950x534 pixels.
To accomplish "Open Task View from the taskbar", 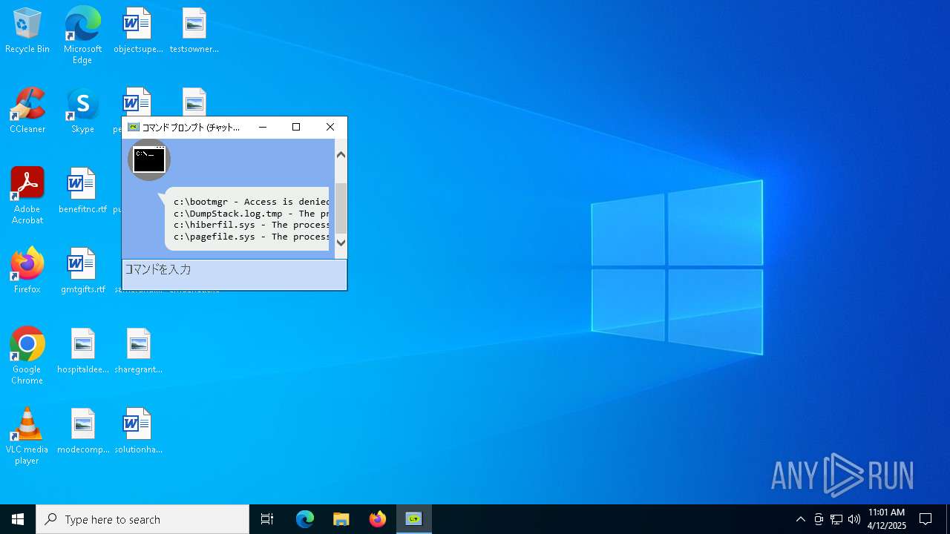I will point(267,519).
